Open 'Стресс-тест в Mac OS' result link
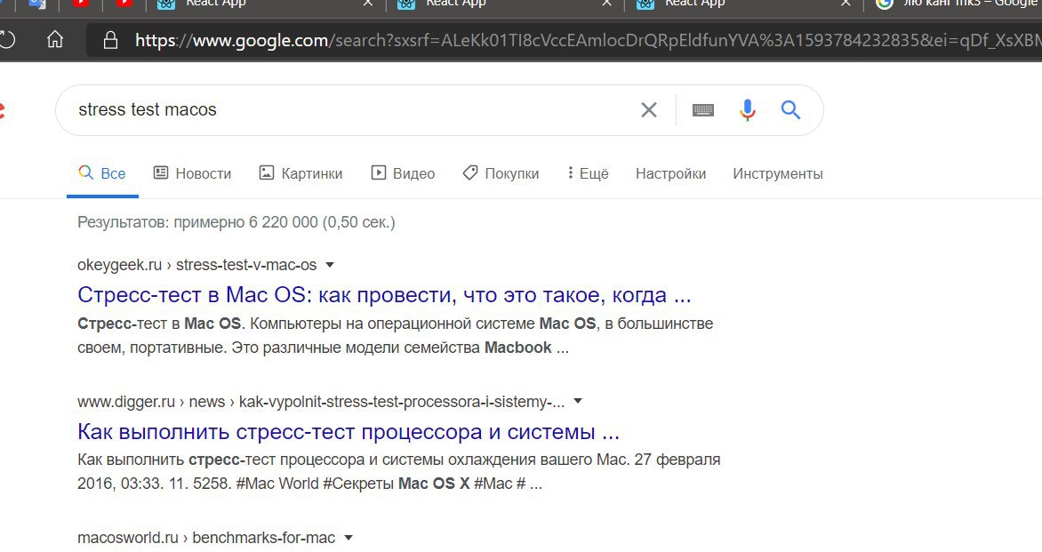1042x552 pixels. point(384,295)
